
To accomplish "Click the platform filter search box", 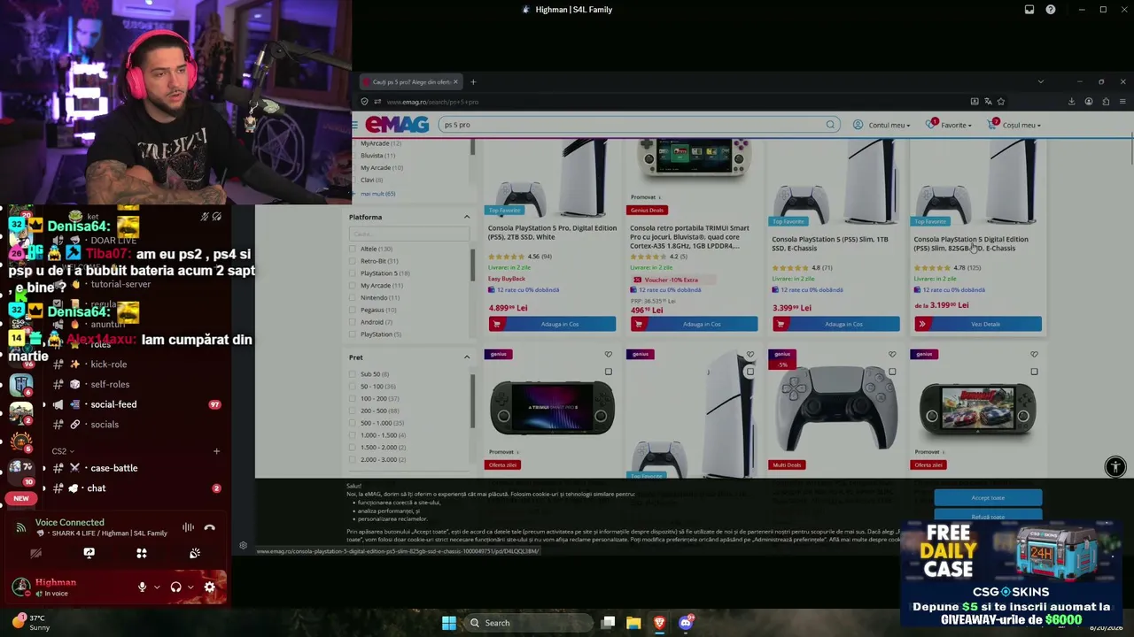I will pyautogui.click(x=408, y=234).
